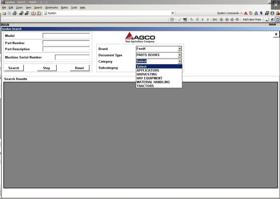Image resolution: width=280 pixels, height=199 pixels.
Task: Open the Notes menu
Action: pos(64,8)
